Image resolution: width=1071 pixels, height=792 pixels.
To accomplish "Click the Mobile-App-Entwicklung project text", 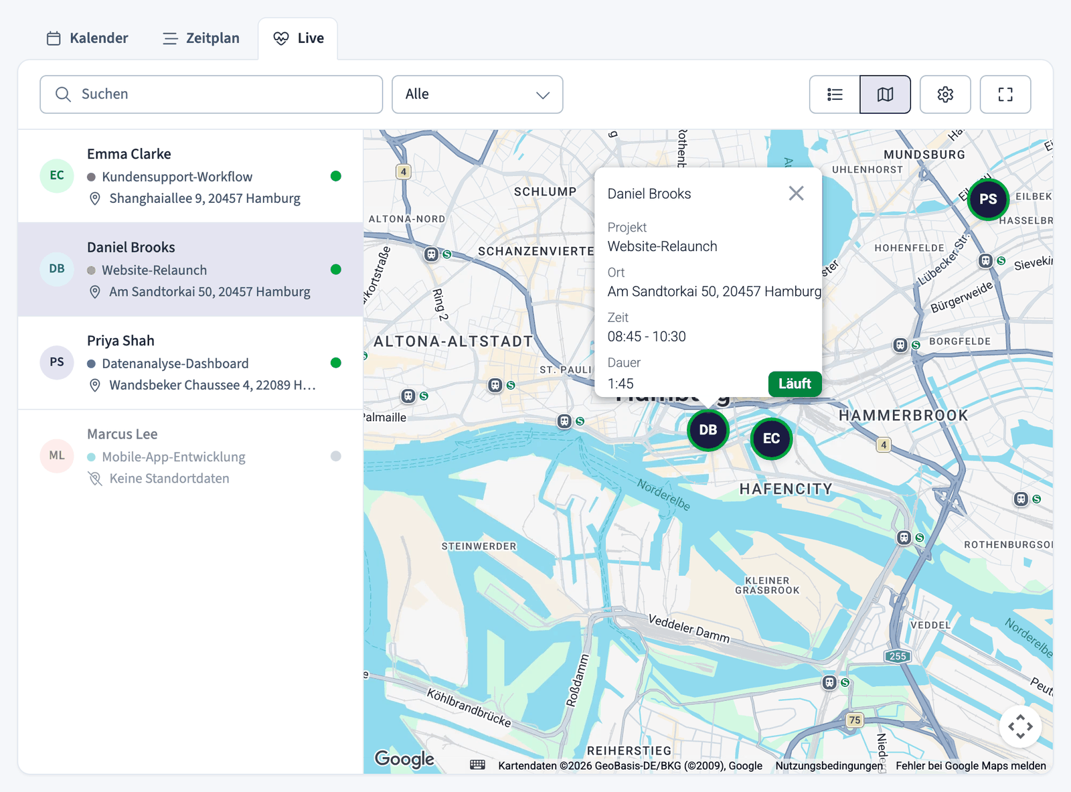I will tap(173, 457).
